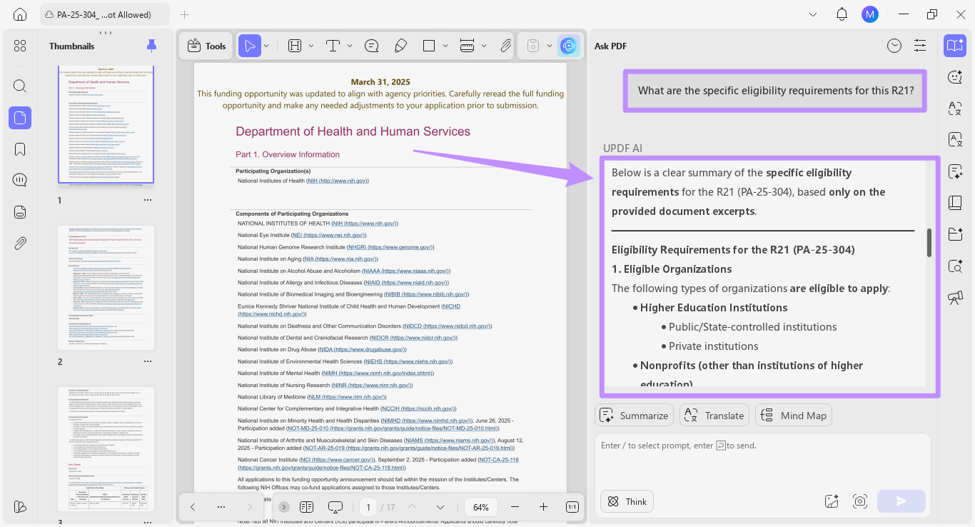Open the smiley AI chat icon in right sidebar
Image resolution: width=975 pixels, height=527 pixels.
[x=955, y=77]
